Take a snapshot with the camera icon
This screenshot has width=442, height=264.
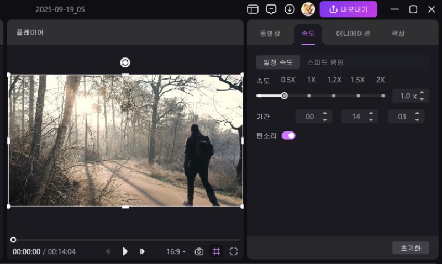(x=199, y=251)
